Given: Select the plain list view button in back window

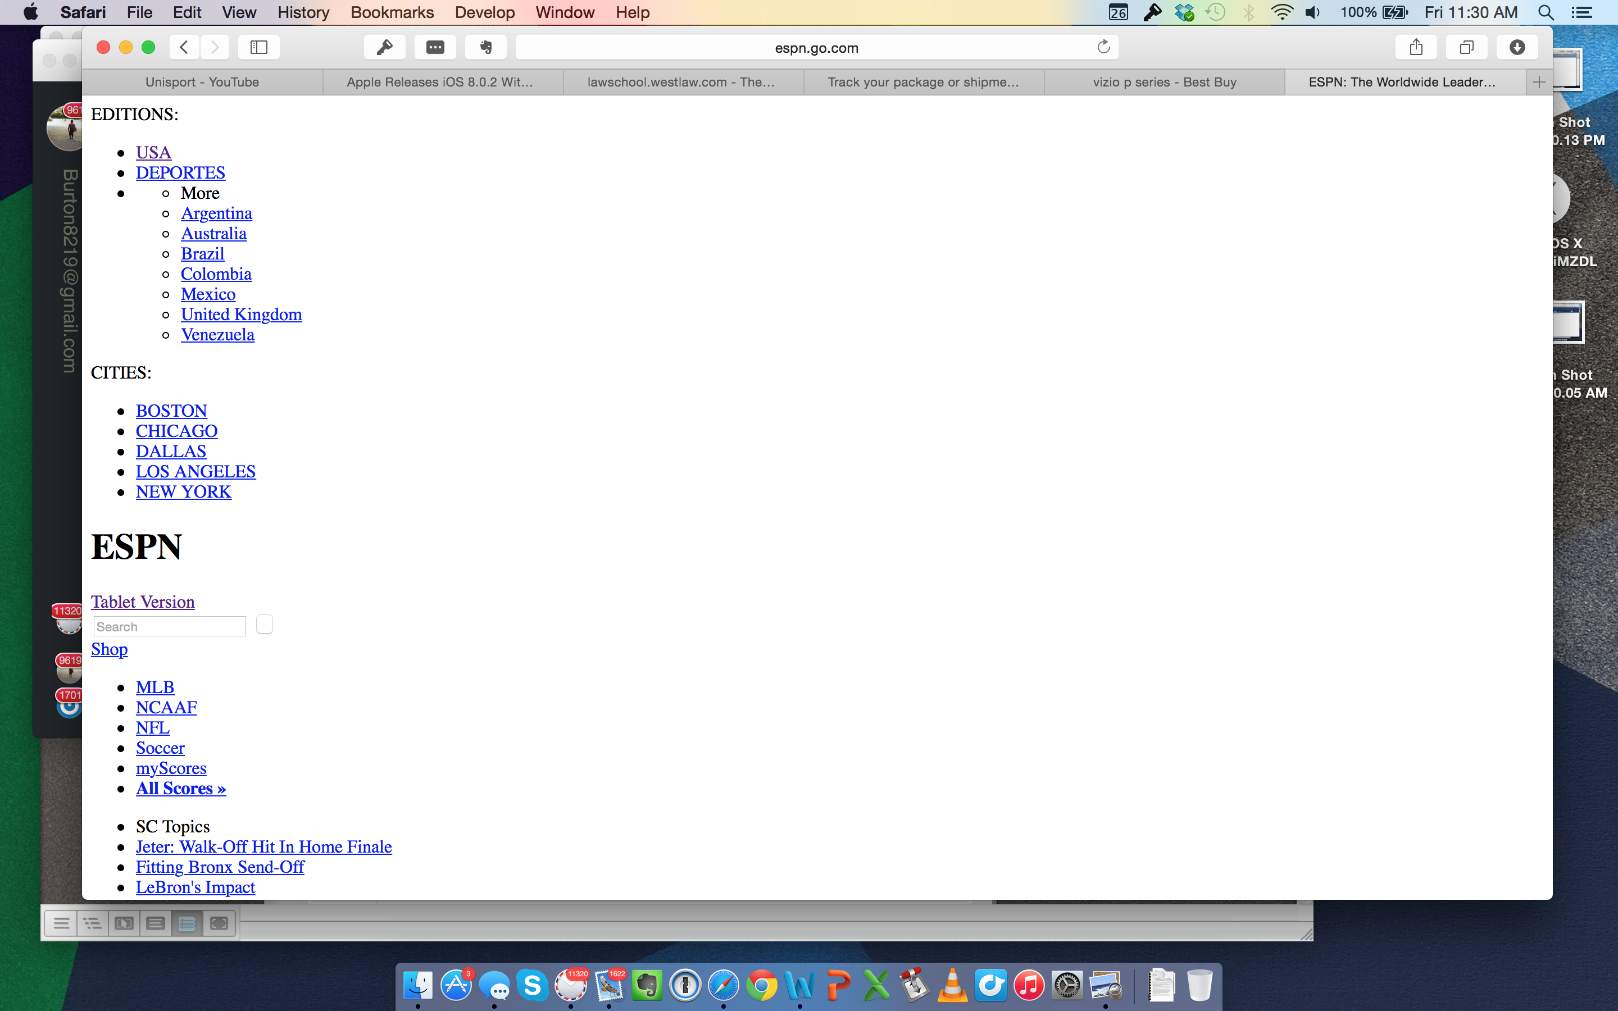Looking at the screenshot, I should point(61,923).
